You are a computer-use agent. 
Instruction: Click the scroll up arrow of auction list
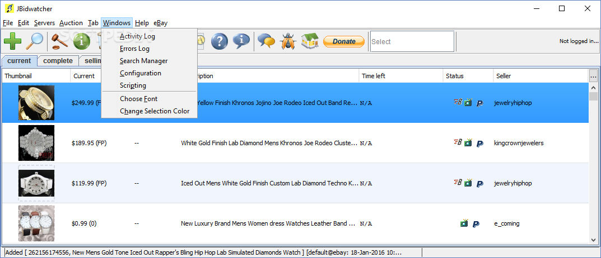click(x=593, y=87)
